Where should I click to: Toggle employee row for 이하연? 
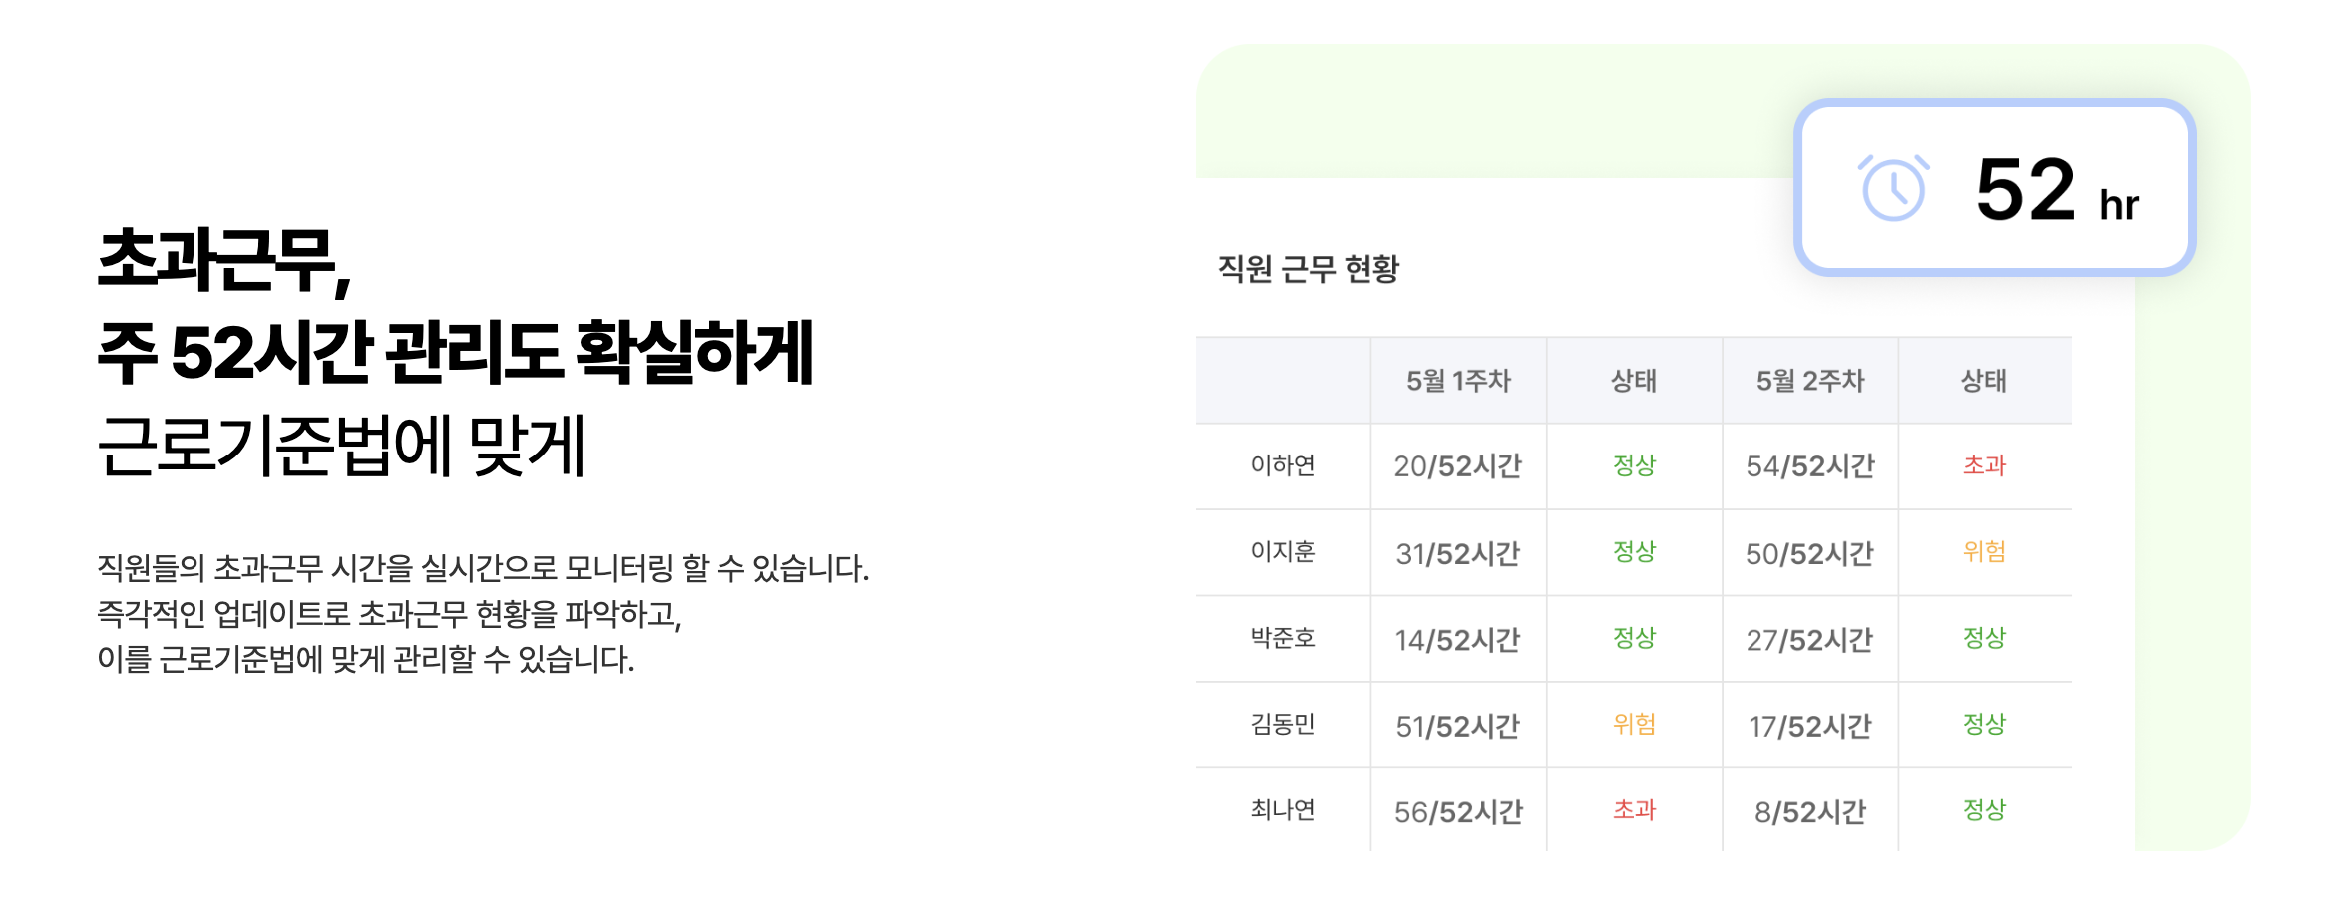point(1282,464)
